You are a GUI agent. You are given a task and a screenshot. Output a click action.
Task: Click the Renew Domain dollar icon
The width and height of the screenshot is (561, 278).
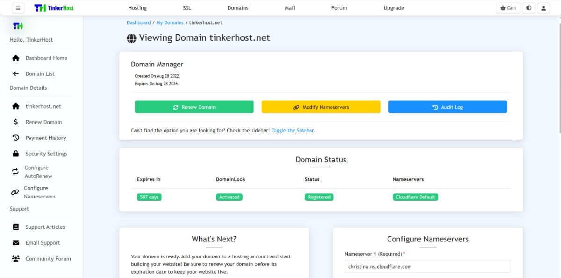[16, 122]
